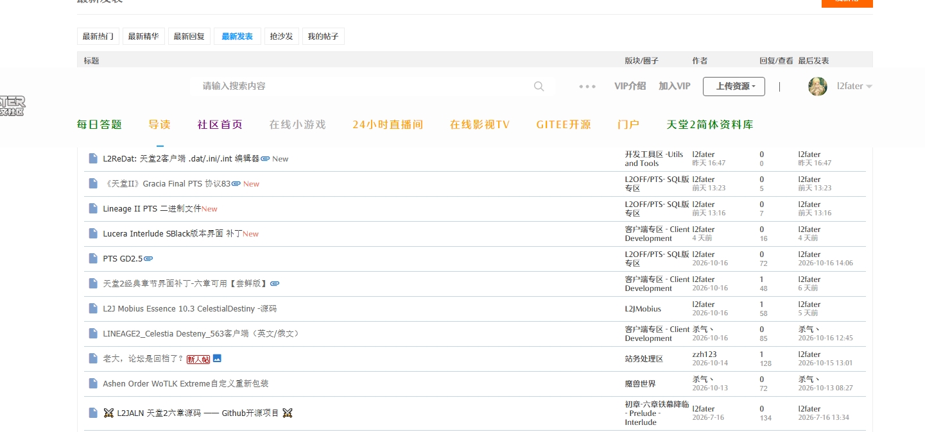Open GITEE开源 navigation item
The width and height of the screenshot is (925, 432).
point(564,124)
